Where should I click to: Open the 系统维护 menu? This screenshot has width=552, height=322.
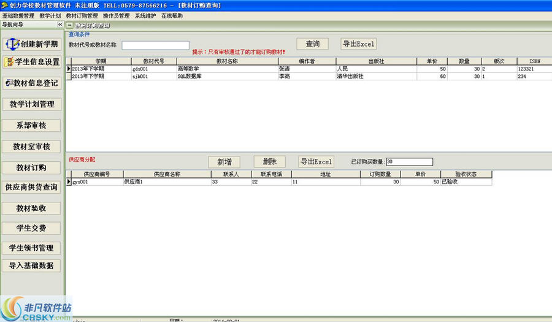[x=145, y=16]
